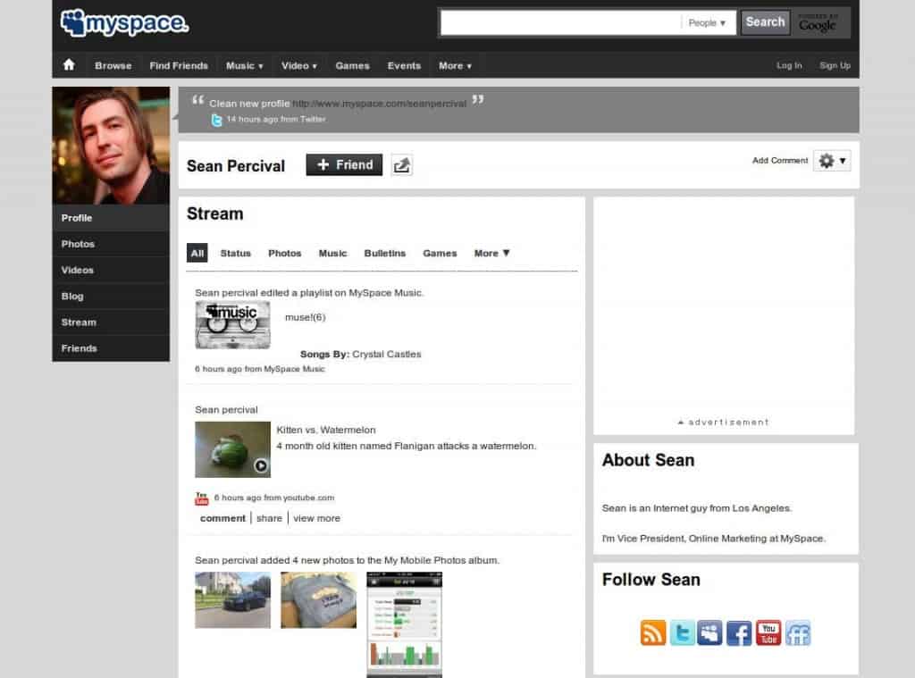Expand the Music menu in navigation bar
Viewport: 915px width, 678px height.
(244, 65)
